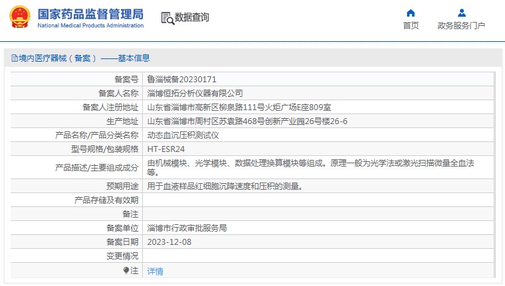Select the production address with 苏袁路468号
This screenshot has height=286, width=505.
pos(247,121)
